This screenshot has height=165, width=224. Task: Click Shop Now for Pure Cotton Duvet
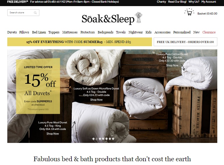[172, 65]
